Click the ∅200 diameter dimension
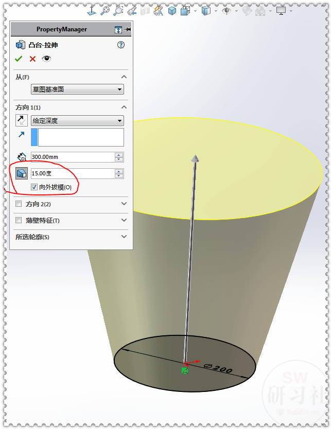The width and height of the screenshot is (332, 430). click(x=218, y=369)
